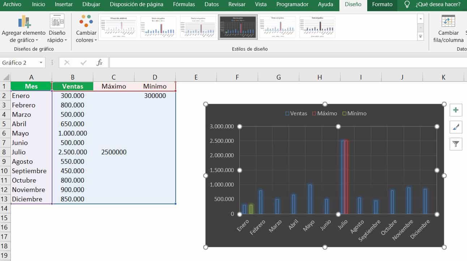
Task: Click the Diciembre axis label on chart
Action: point(420,229)
